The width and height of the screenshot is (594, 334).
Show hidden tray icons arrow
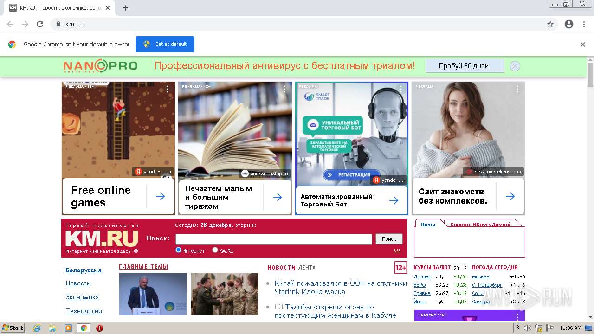click(x=517, y=328)
